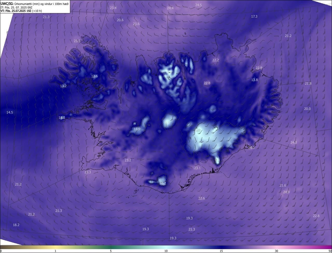Viewport: 332px width, 253px height.
Task: Click the 15 tick on the color scale
Action: (x=221, y=251)
